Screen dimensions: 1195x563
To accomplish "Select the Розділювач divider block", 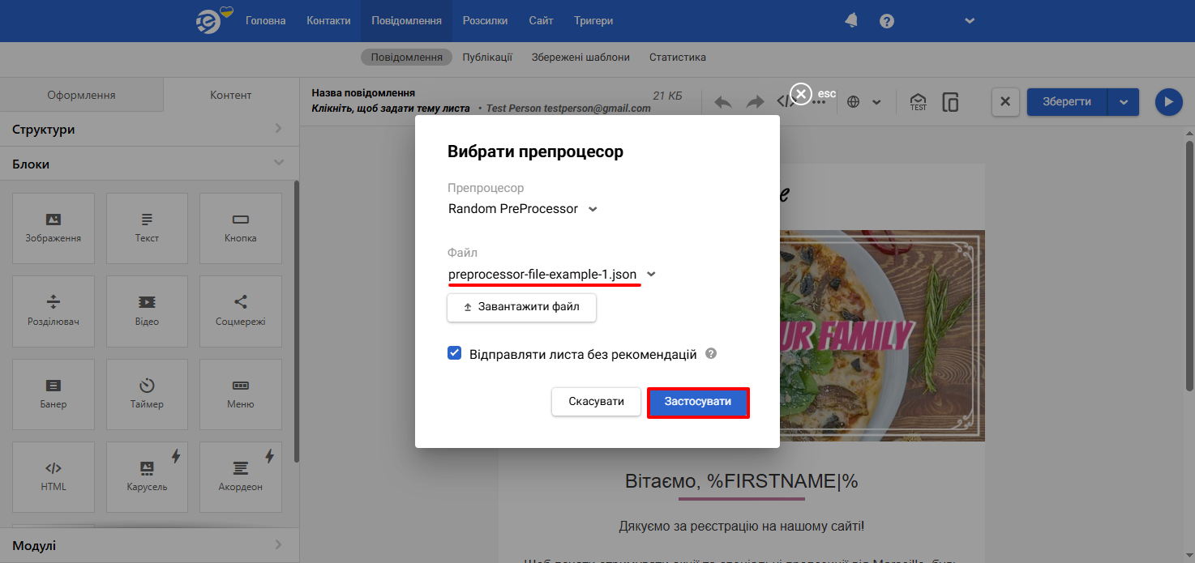I will [54, 311].
